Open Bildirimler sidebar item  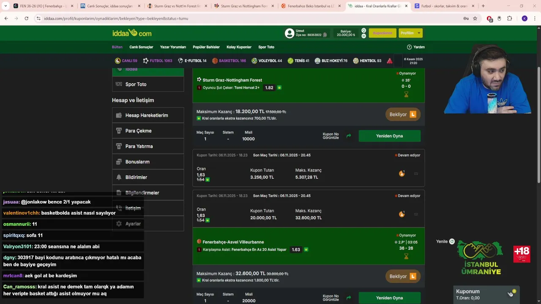pyautogui.click(x=148, y=177)
